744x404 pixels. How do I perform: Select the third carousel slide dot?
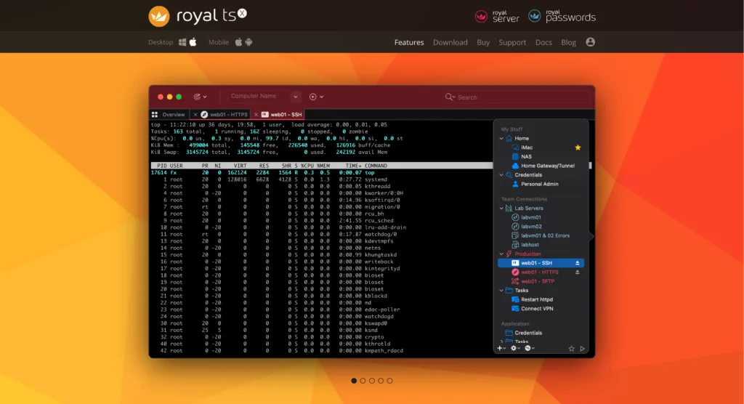tap(372, 381)
